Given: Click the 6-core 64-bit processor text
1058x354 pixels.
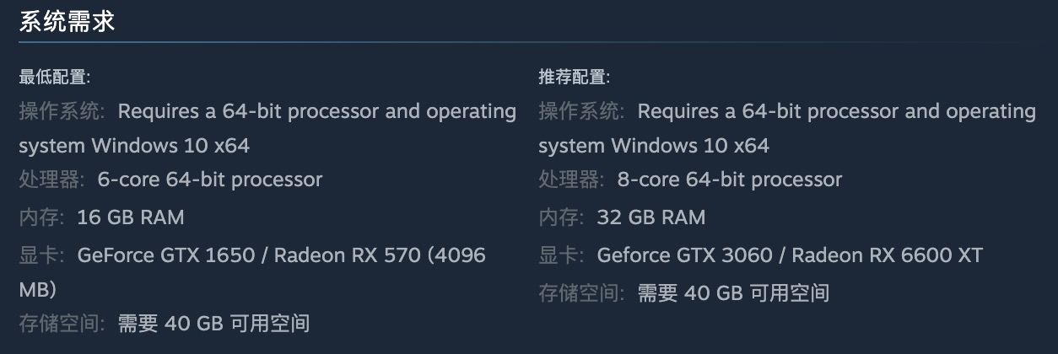Looking at the screenshot, I should tap(210, 180).
